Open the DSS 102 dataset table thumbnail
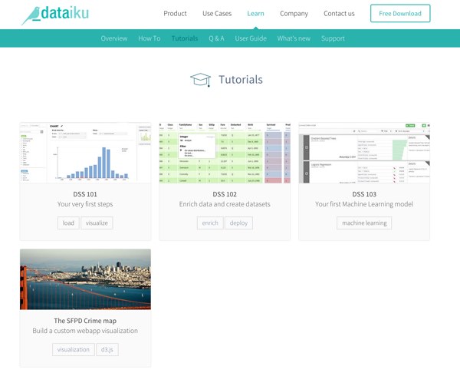The image size is (460, 376). [225, 153]
